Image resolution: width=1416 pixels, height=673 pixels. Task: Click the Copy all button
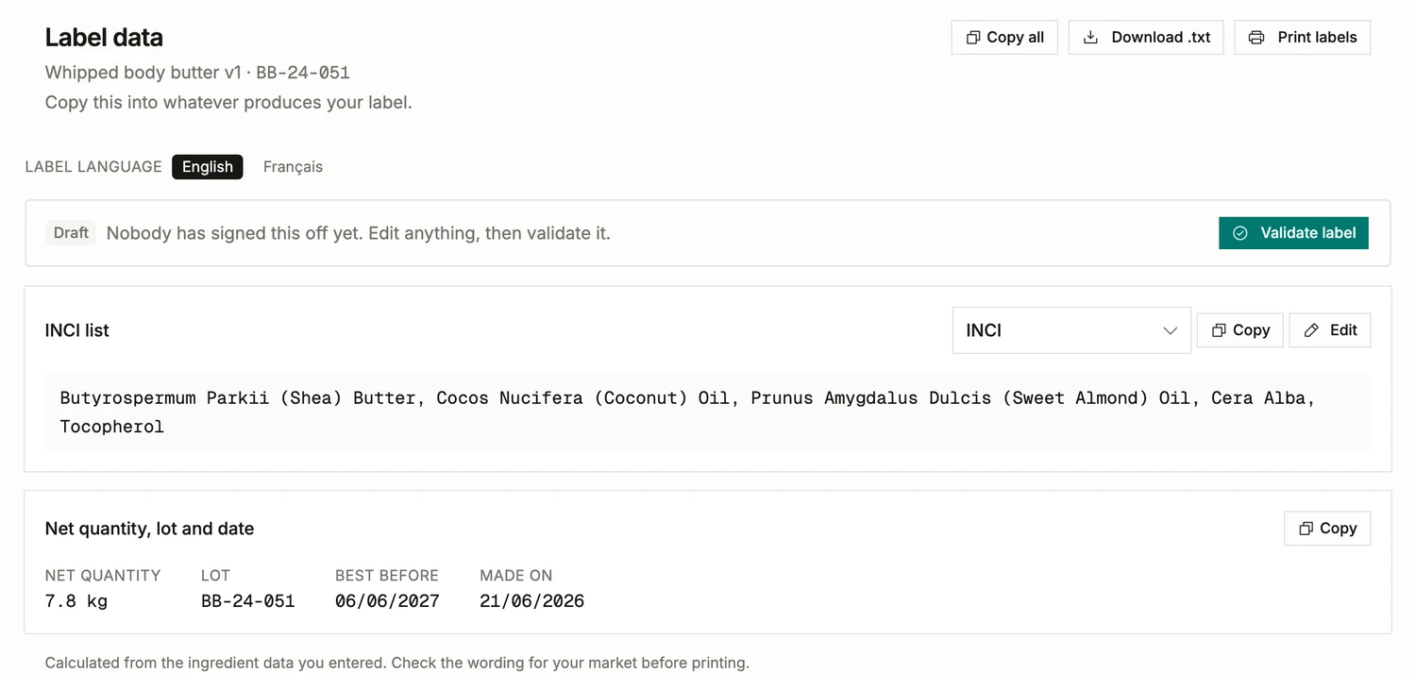1004,38
